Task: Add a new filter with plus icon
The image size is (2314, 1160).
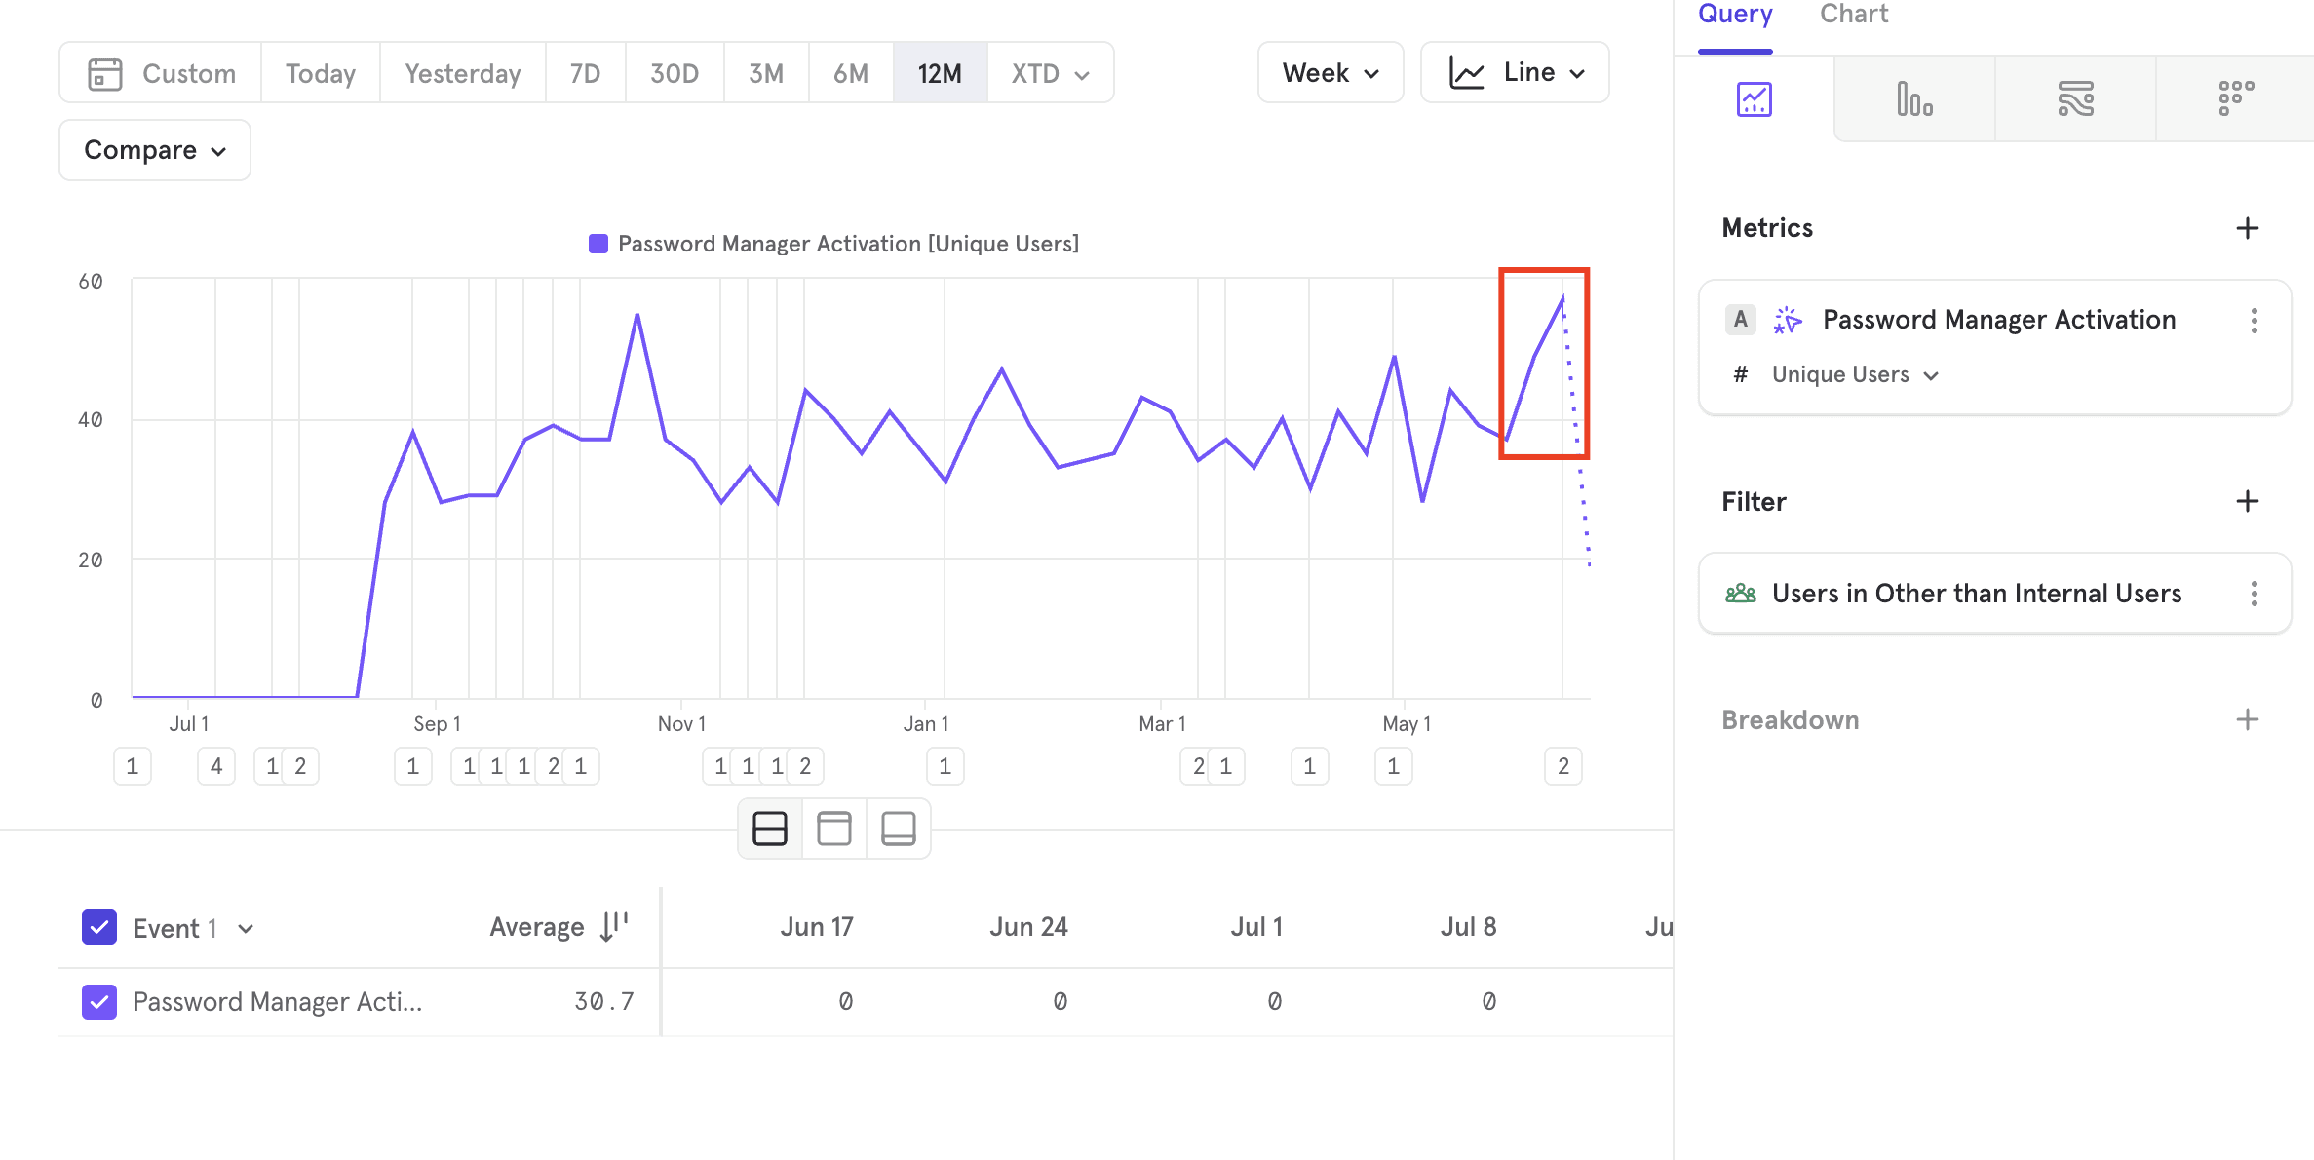Action: (2247, 501)
